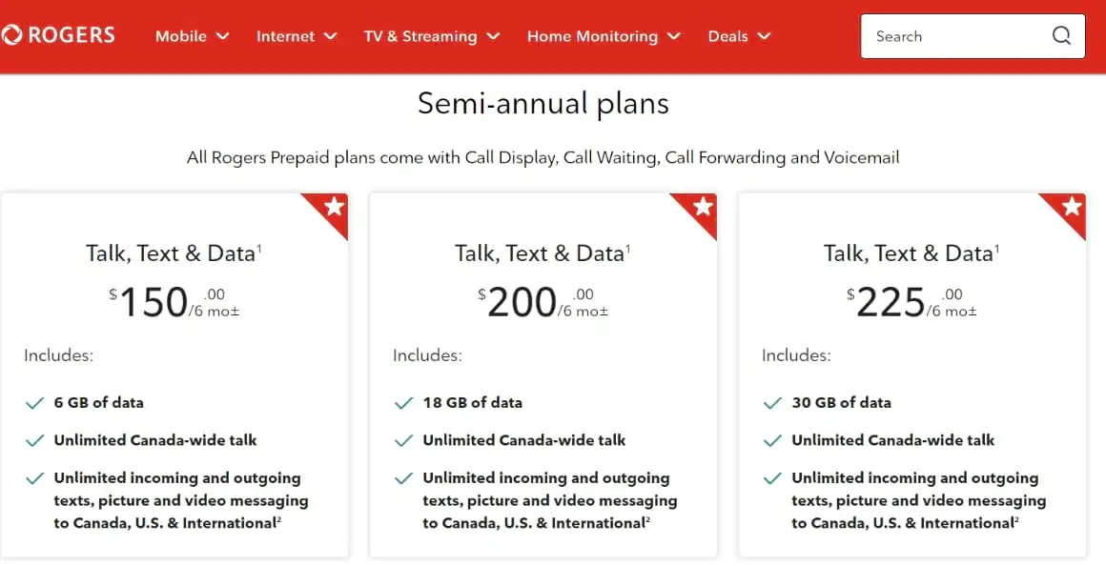Expand the Internet dropdown menu

pos(297,36)
